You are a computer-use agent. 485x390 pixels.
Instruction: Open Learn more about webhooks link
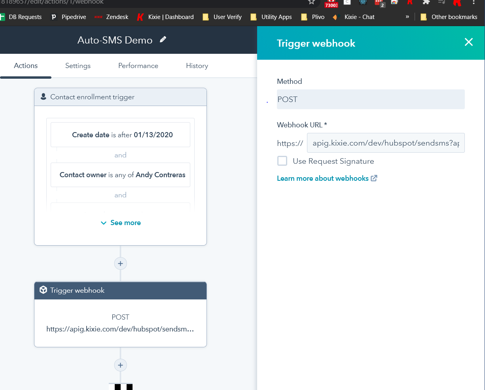[323, 178]
